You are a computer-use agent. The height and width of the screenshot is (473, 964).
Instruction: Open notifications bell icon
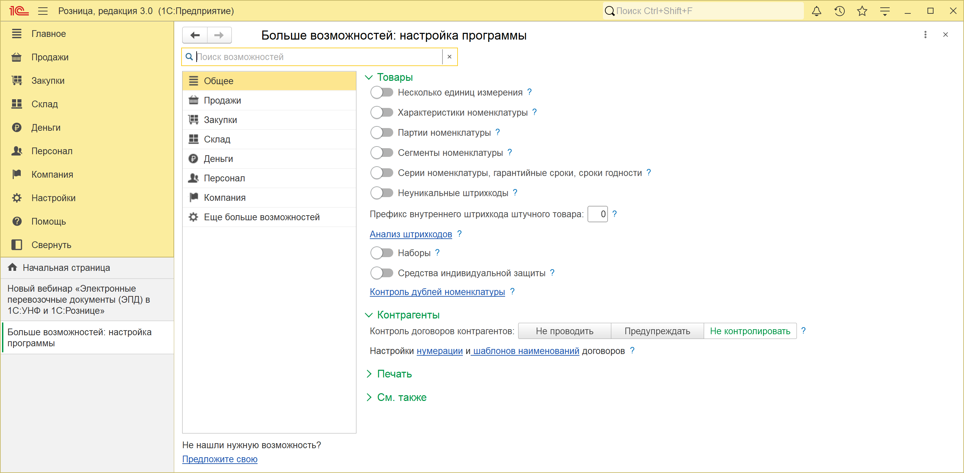[x=816, y=11]
